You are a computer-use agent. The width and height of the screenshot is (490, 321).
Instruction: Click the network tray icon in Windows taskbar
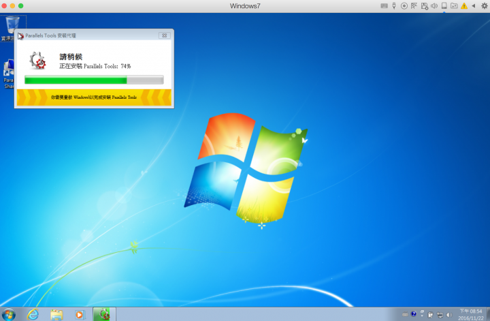440,315
